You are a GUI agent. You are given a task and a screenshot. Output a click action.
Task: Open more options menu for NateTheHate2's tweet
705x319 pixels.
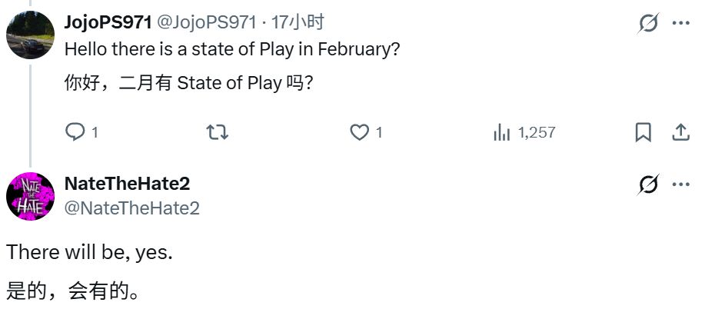(x=680, y=184)
